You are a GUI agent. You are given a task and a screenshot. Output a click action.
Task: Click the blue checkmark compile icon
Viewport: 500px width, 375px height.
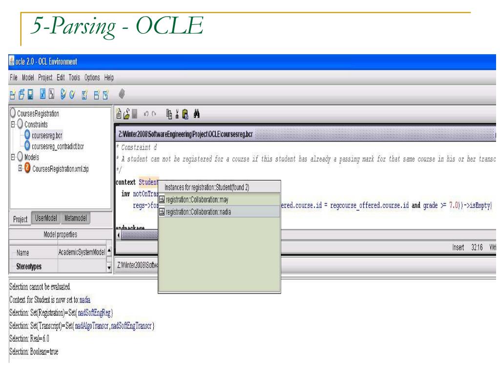42,94
